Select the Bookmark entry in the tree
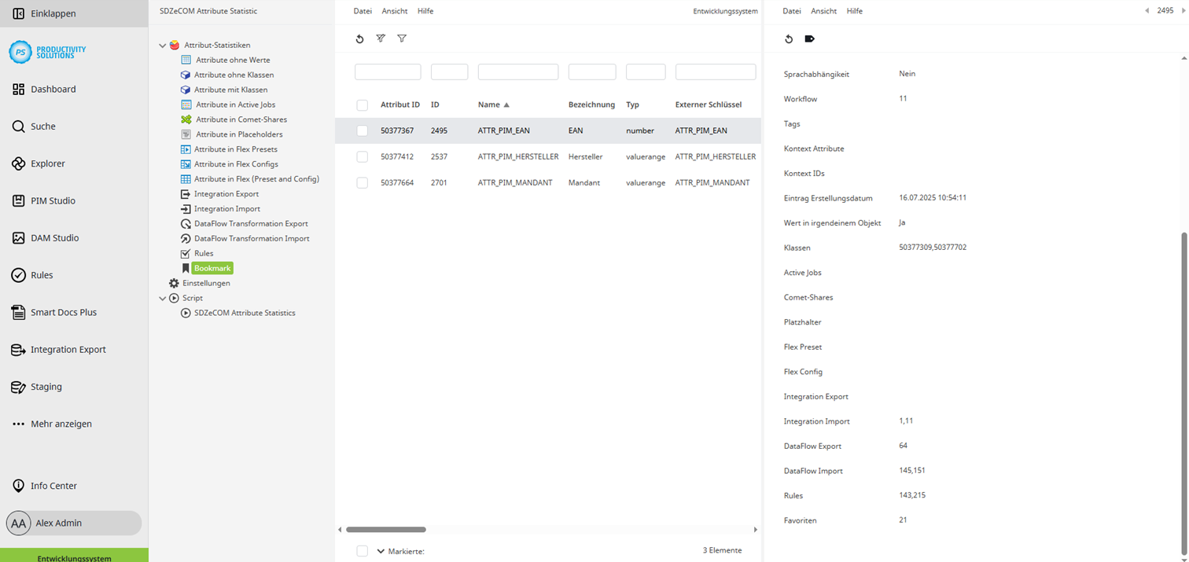The height and width of the screenshot is (562, 1189). pos(212,268)
